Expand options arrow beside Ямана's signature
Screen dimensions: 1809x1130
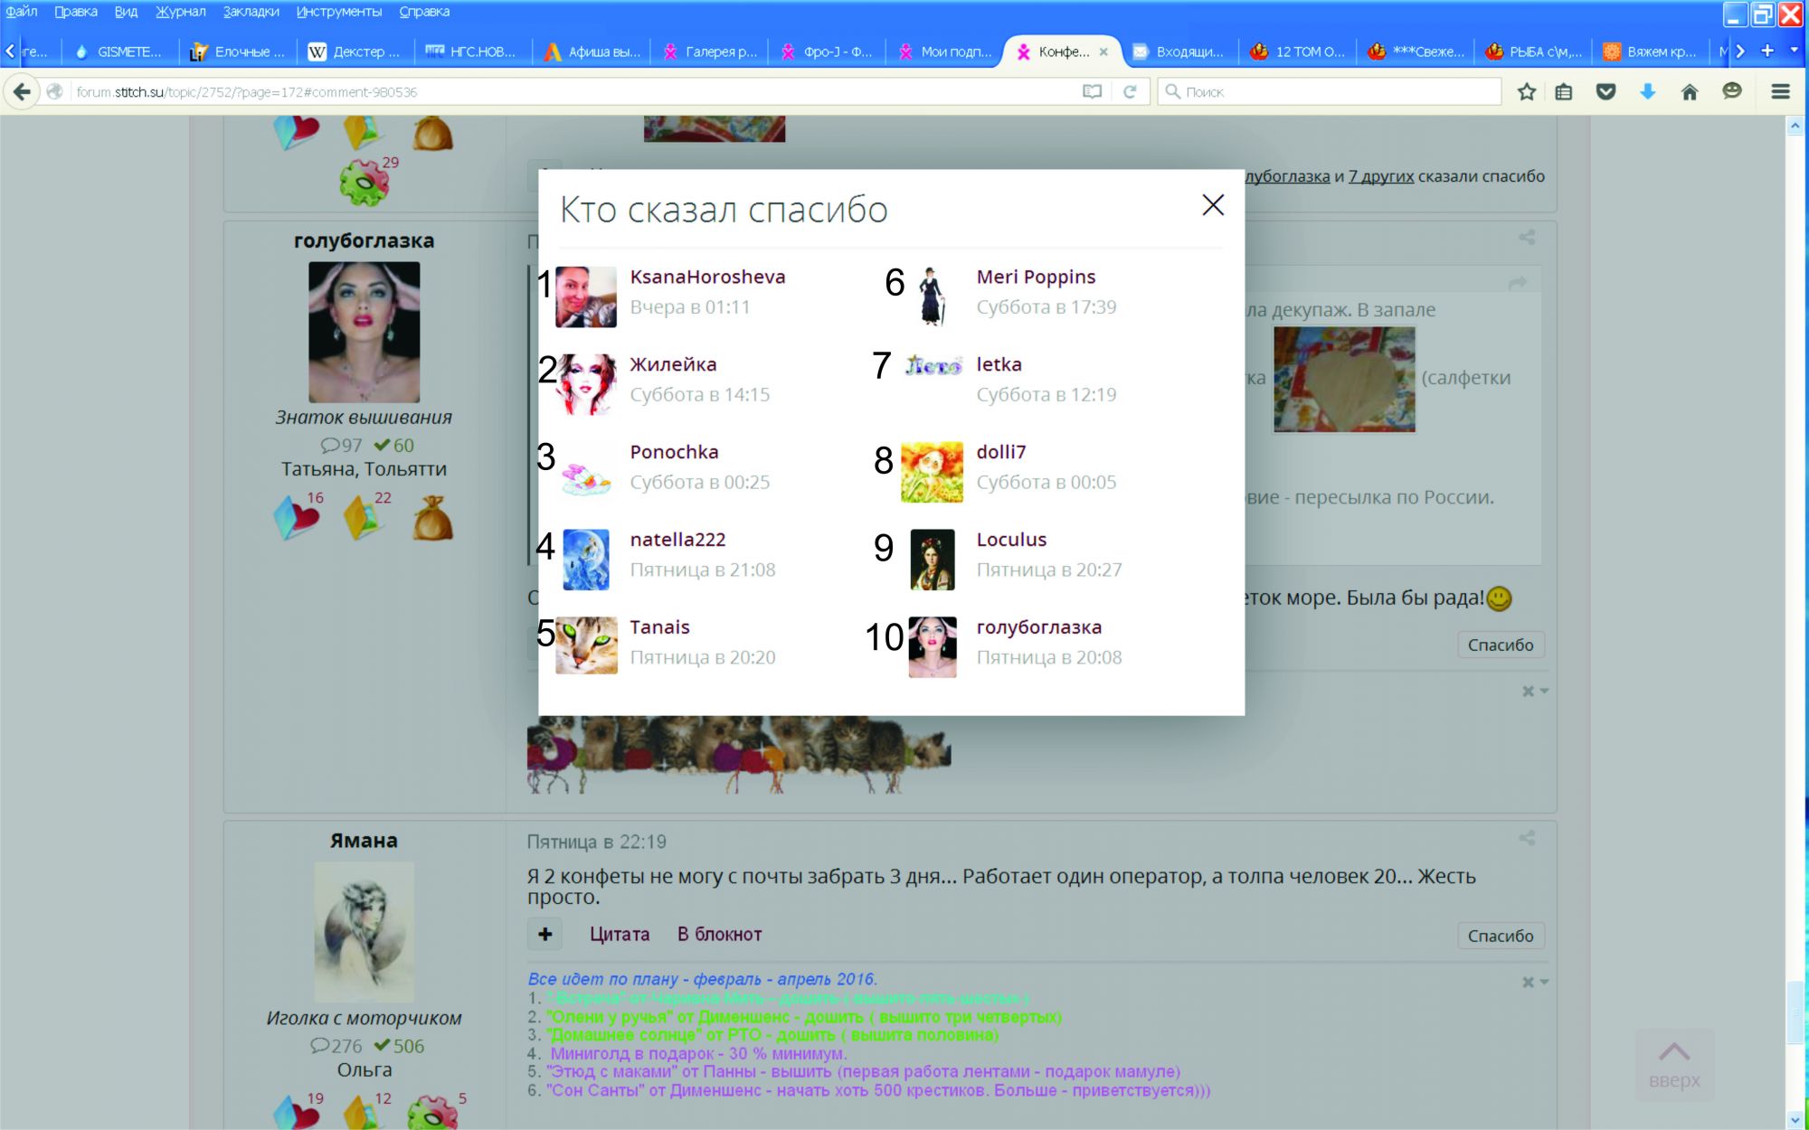1544,982
